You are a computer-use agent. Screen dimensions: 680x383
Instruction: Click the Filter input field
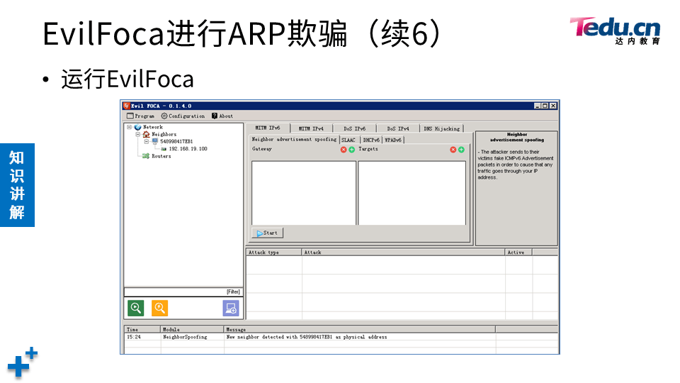point(183,292)
